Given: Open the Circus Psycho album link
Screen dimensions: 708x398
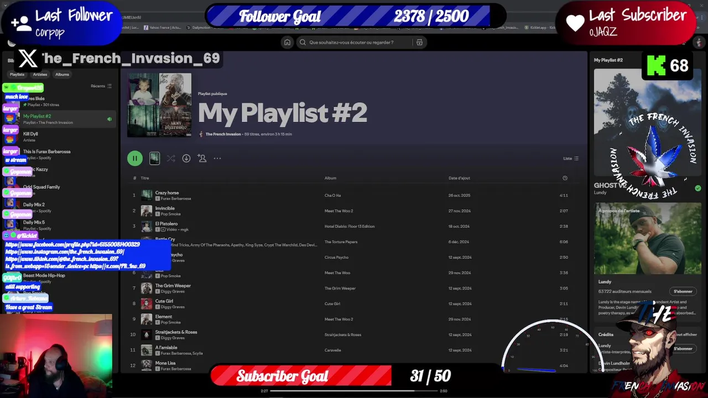Looking at the screenshot, I should 337,257.
